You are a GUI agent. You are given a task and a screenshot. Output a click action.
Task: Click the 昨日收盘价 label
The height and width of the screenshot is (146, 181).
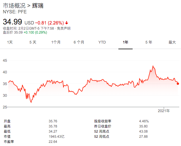coord(103,126)
